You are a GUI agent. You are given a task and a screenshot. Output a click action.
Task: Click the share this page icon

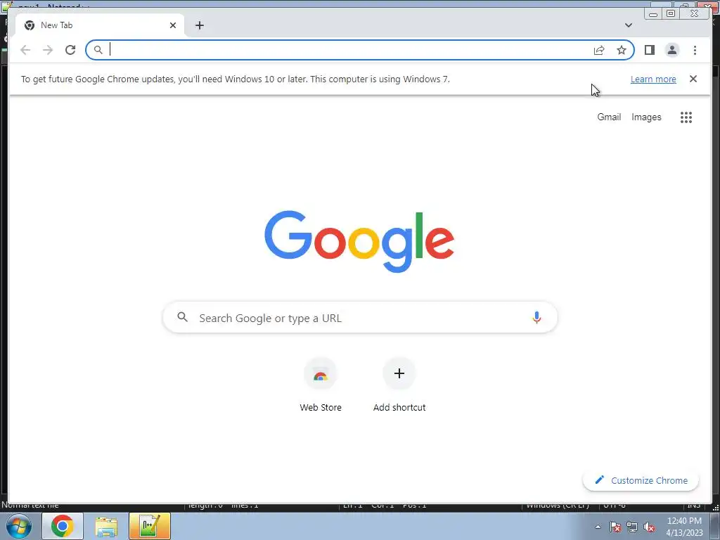(x=599, y=50)
